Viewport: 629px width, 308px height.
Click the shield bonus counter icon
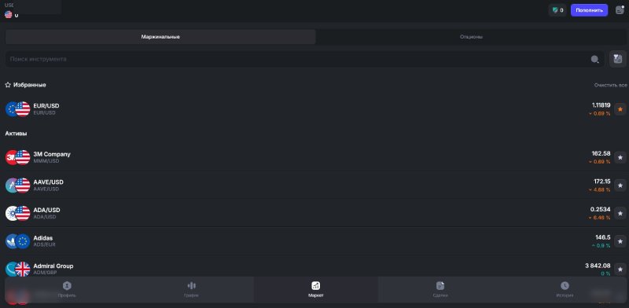coord(558,10)
